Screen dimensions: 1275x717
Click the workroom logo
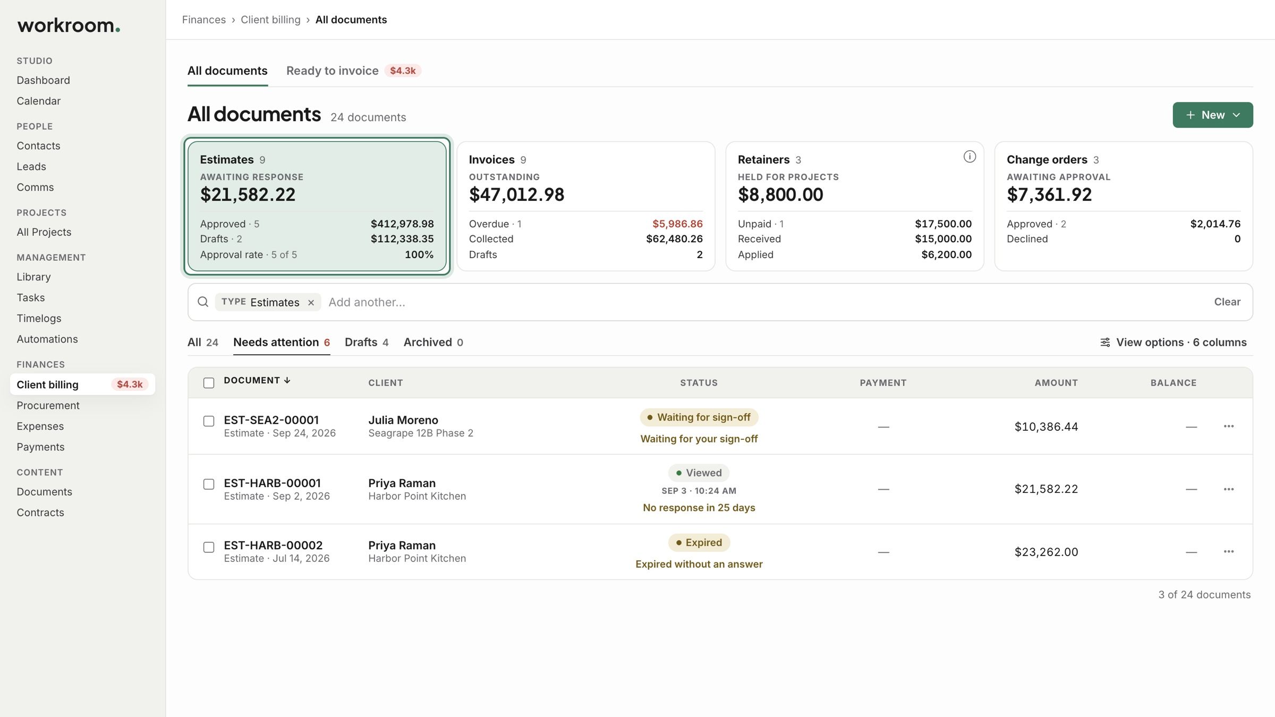click(x=69, y=25)
